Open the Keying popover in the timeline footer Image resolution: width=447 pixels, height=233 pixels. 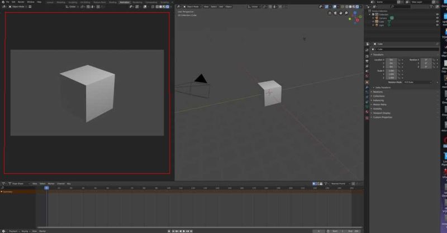pyautogui.click(x=25, y=231)
